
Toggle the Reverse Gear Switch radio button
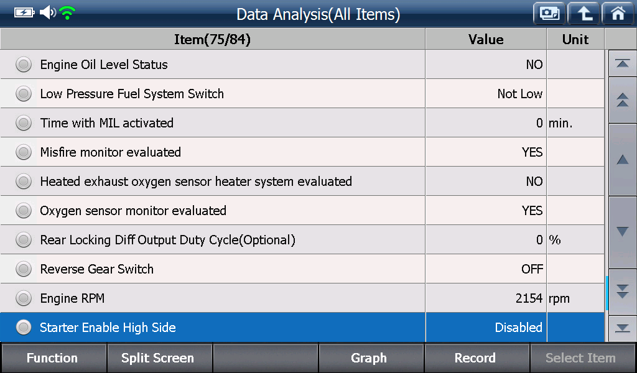click(x=24, y=269)
